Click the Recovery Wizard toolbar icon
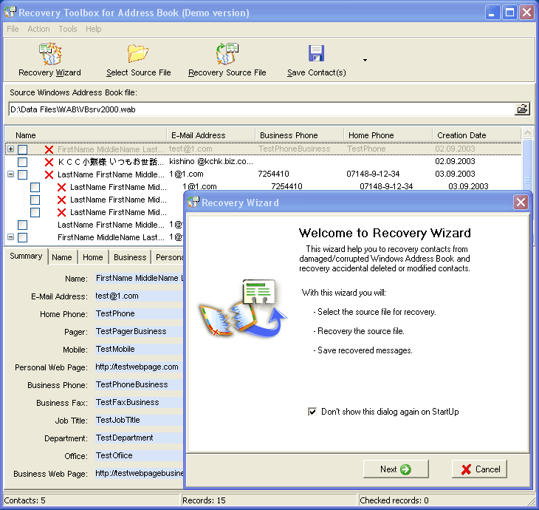 49,55
